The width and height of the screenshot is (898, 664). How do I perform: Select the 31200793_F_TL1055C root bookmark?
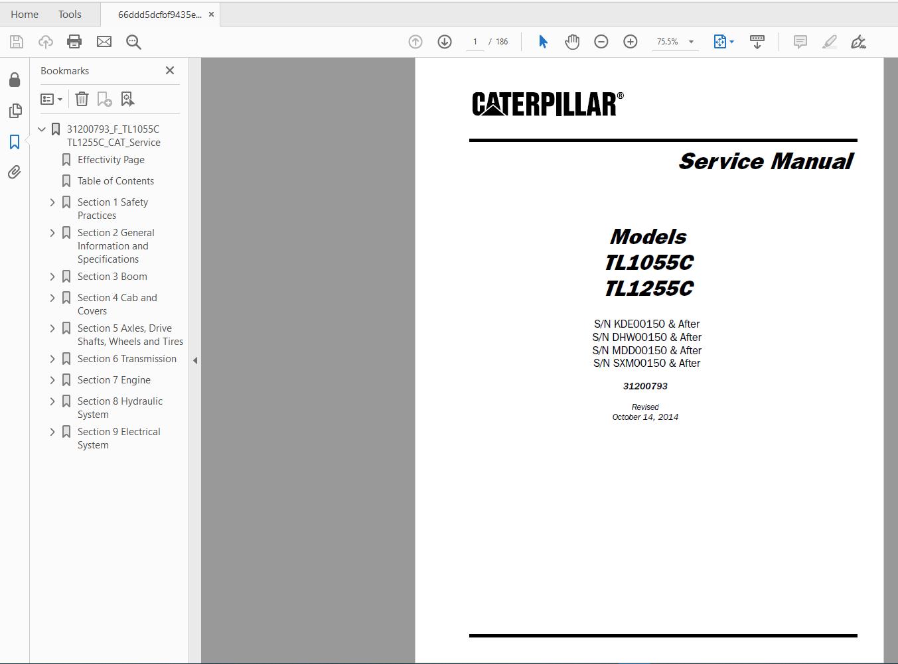pos(113,136)
